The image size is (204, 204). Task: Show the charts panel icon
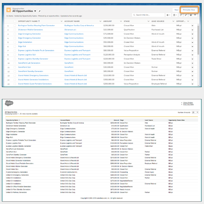click(191, 15)
